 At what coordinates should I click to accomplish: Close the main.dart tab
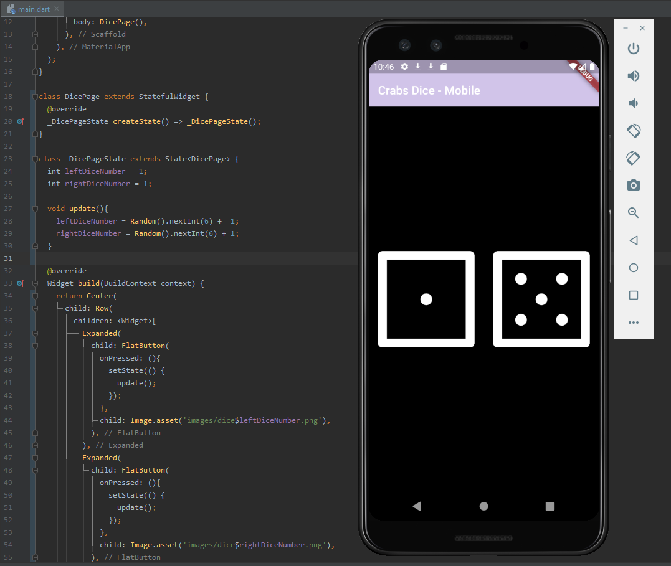(57, 9)
